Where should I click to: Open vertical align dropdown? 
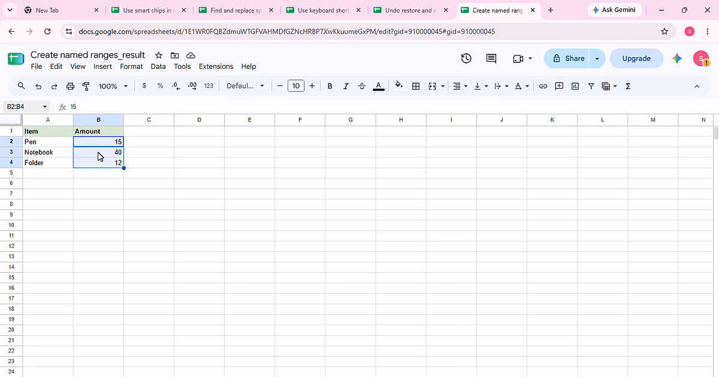tap(481, 86)
